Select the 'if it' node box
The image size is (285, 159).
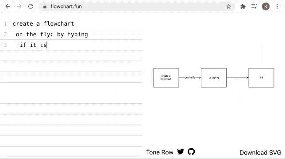point(261,78)
